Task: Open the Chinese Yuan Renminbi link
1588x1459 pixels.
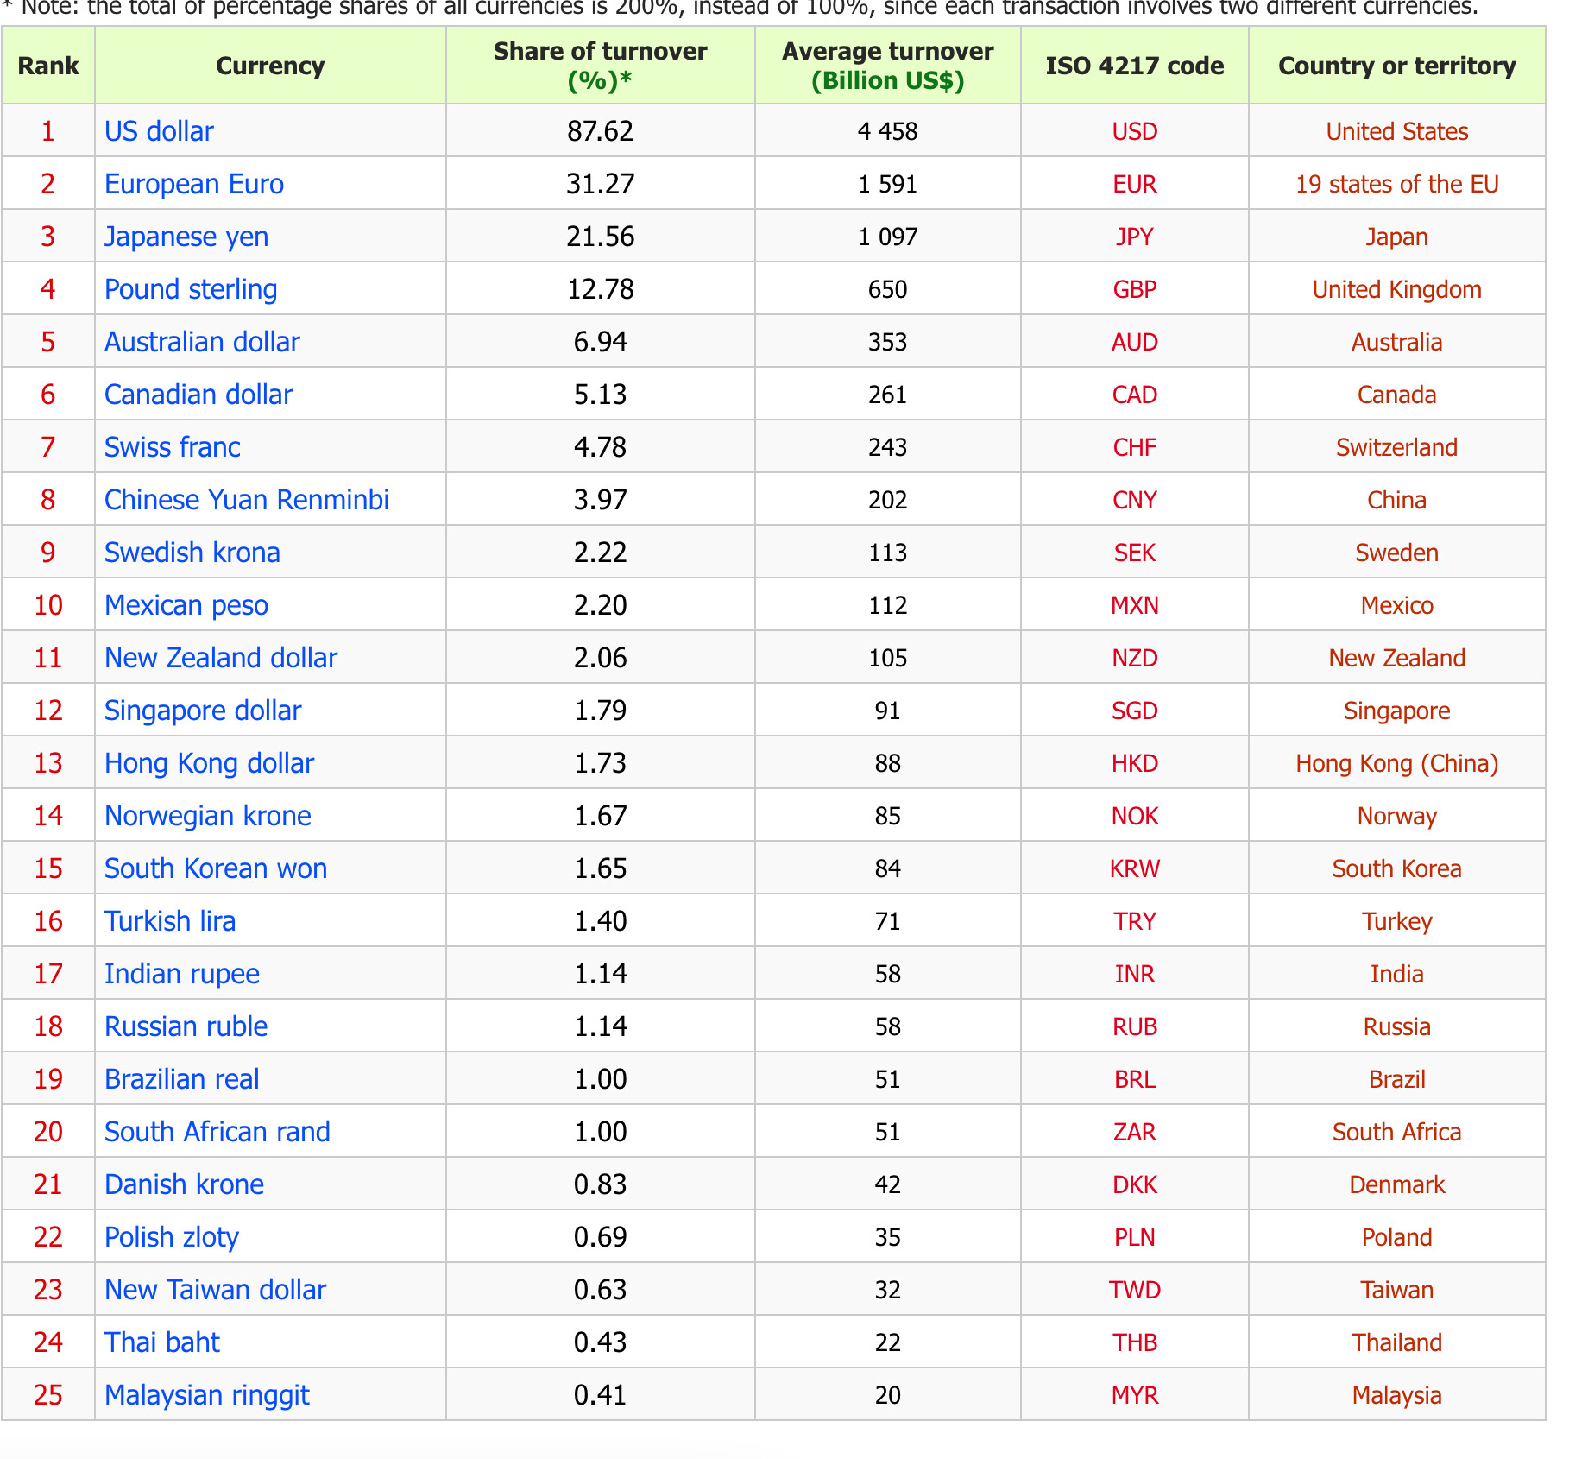Action: [x=246, y=500]
